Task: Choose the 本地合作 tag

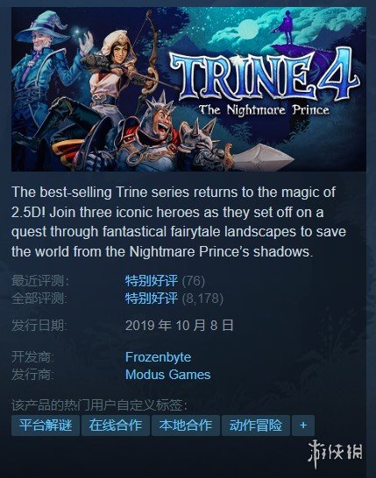Action: [x=186, y=425]
